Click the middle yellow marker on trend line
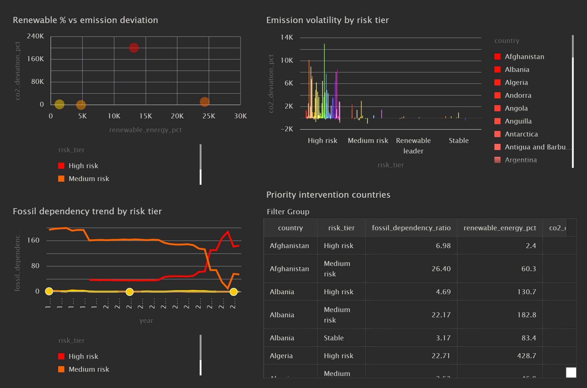This screenshot has width=587, height=388. pos(130,291)
